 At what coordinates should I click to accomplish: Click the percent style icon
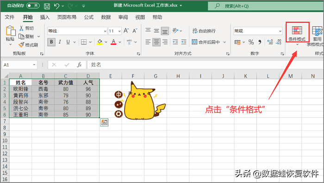click(251, 43)
